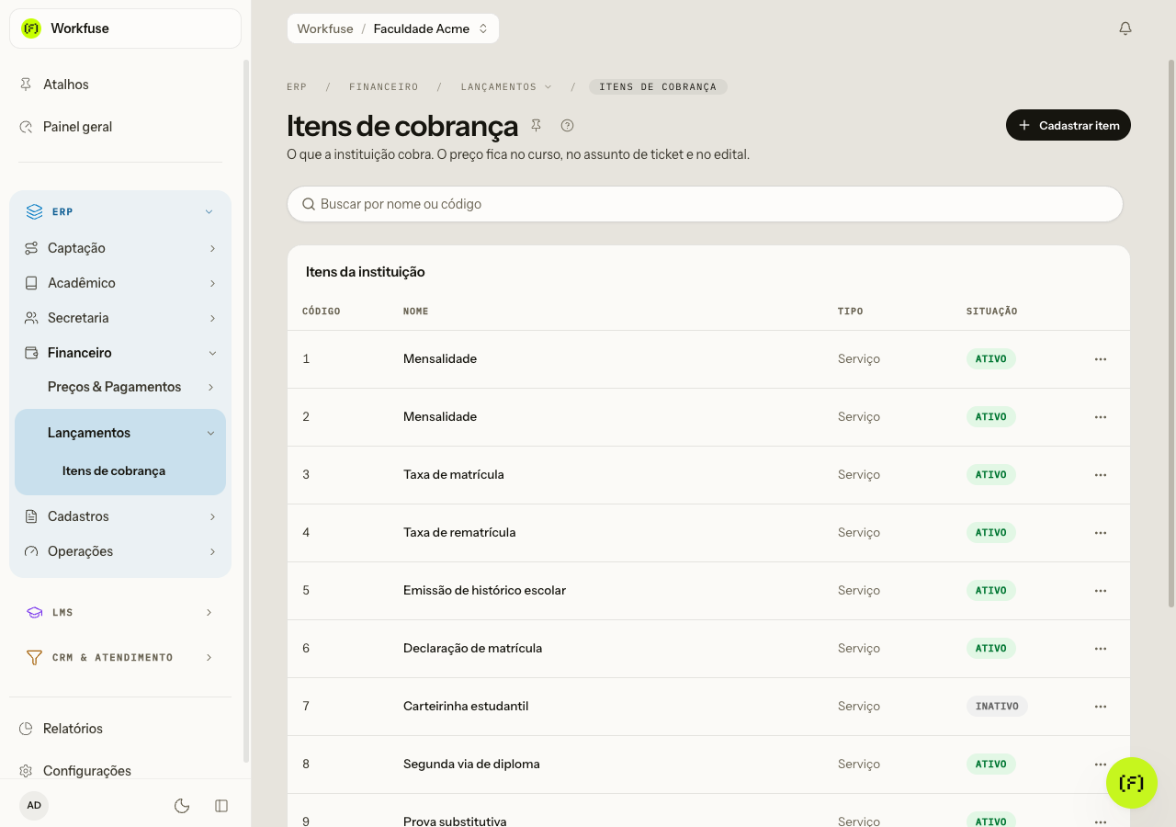Focus the Buscar por nome ou código field

706,204
